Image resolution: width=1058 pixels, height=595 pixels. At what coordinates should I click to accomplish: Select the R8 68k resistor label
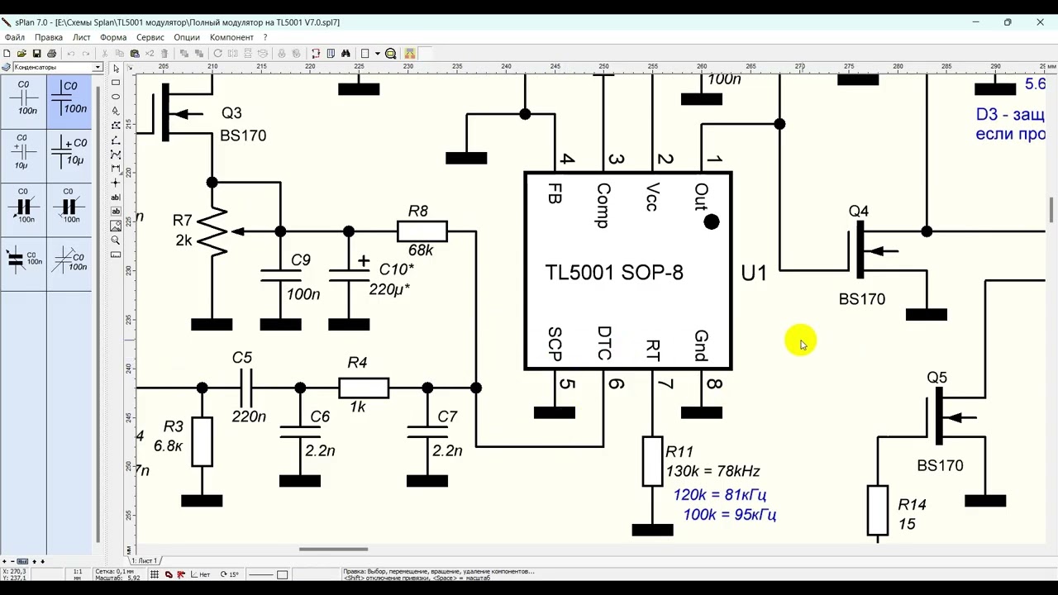[x=419, y=231]
